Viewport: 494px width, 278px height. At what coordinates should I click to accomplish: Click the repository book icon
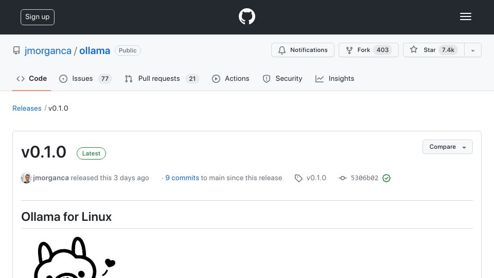(16, 50)
